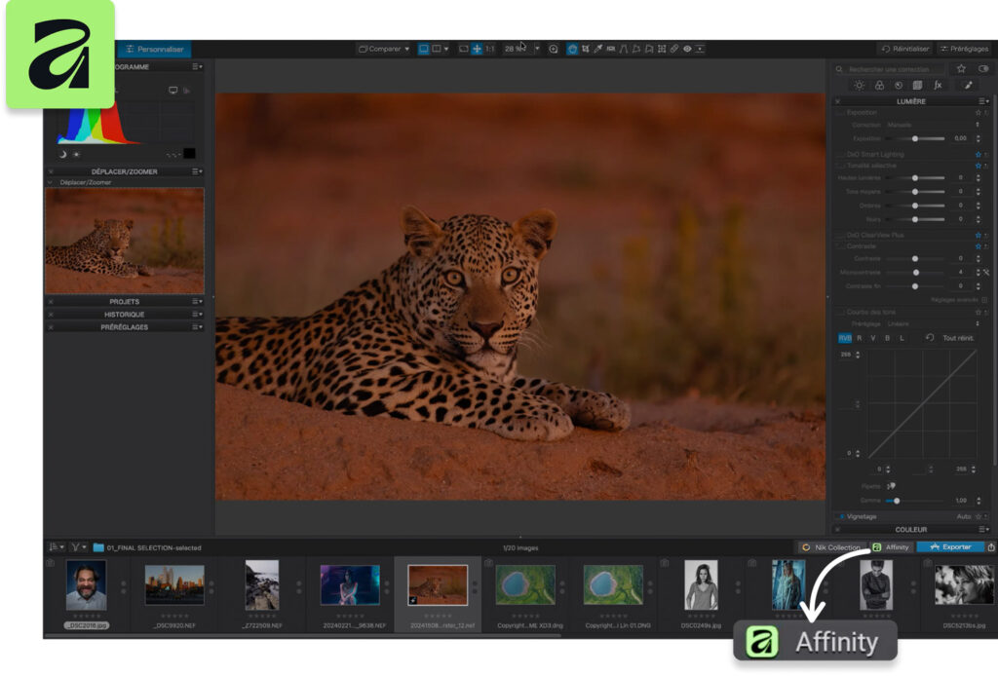
Task: Enable DxO ClearView Plus checkbox
Action: 841,236
